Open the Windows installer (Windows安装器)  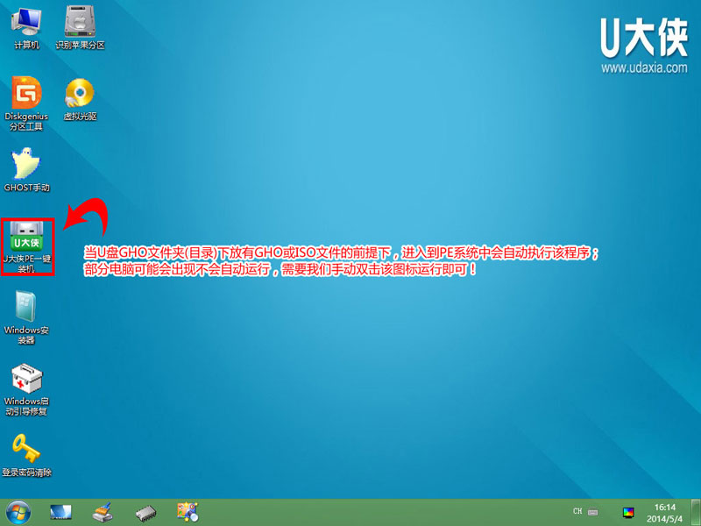point(26,309)
